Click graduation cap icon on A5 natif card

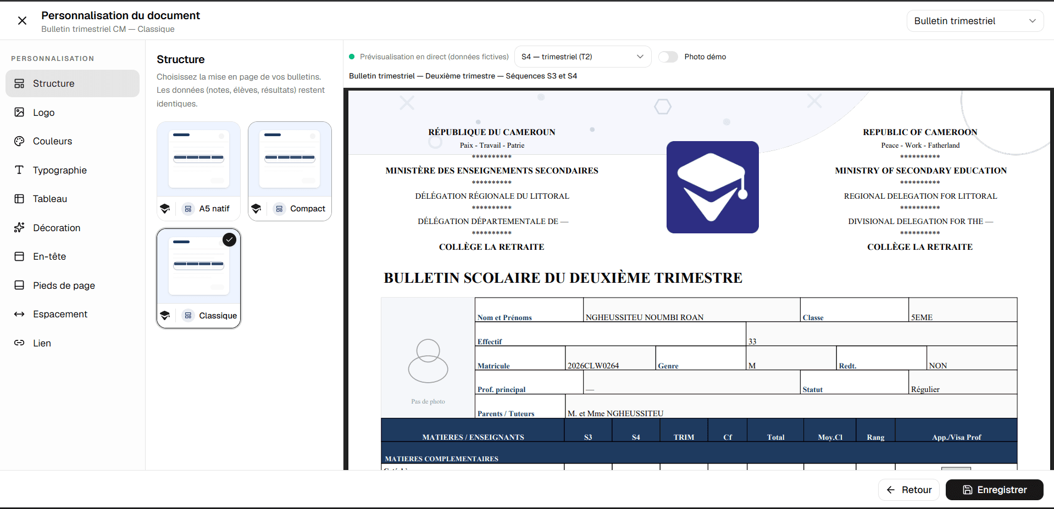click(x=165, y=209)
